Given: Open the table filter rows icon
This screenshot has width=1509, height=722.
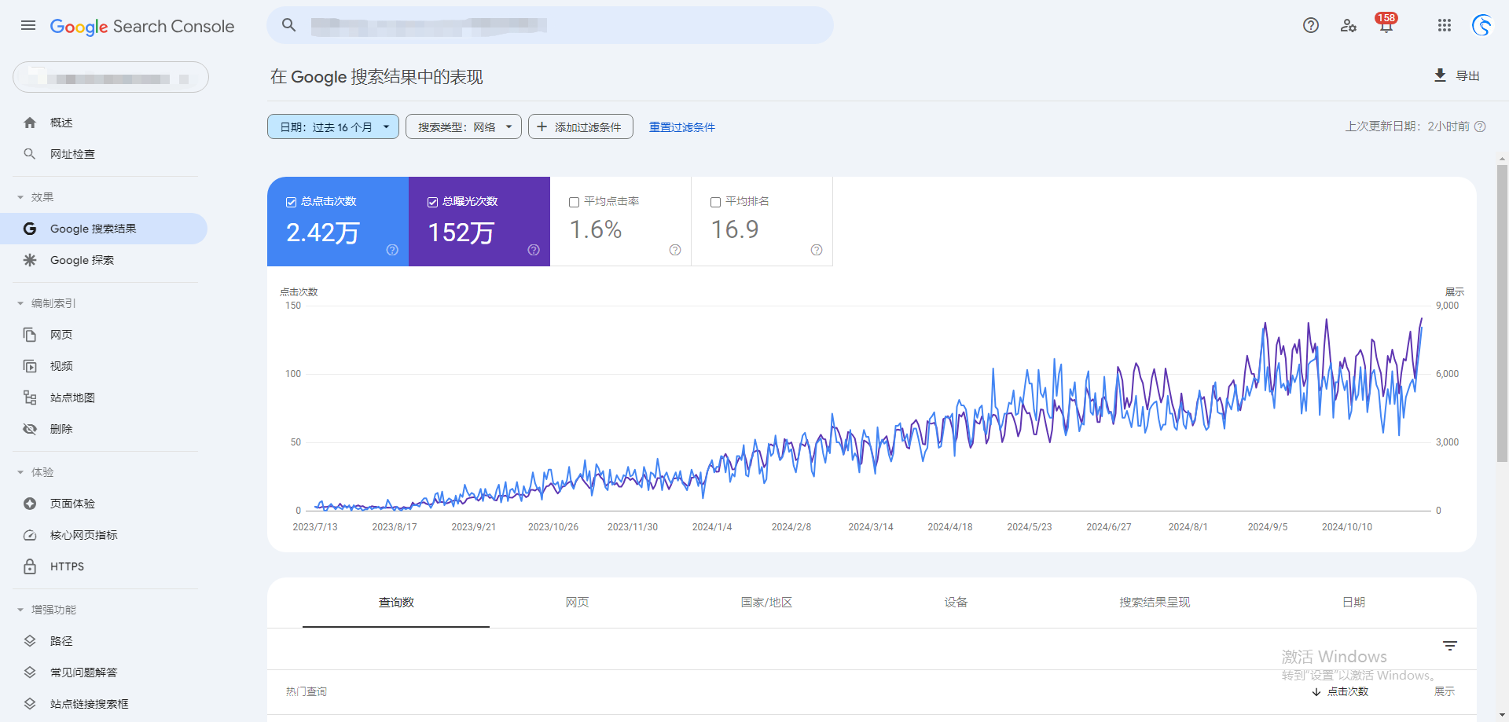Looking at the screenshot, I should 1450,646.
